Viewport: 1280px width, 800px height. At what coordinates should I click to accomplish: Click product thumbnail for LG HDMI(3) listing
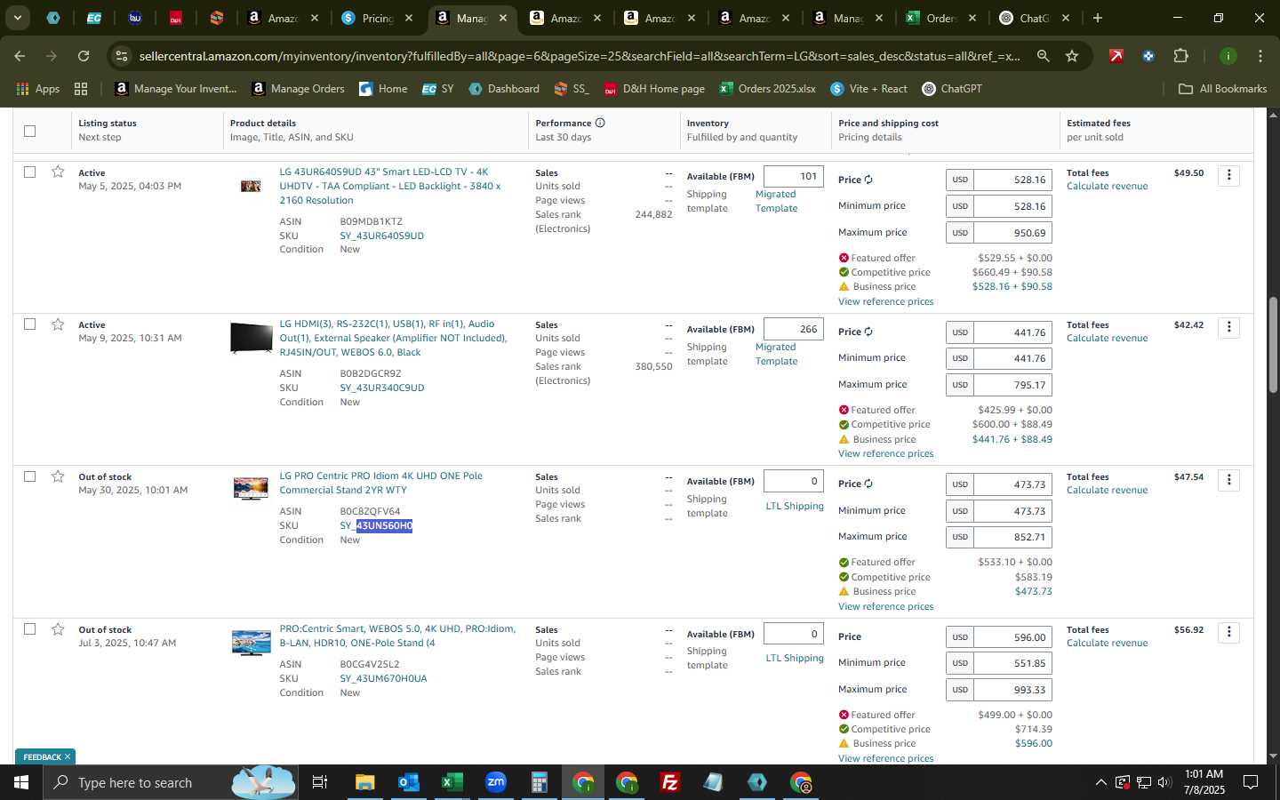click(251, 338)
